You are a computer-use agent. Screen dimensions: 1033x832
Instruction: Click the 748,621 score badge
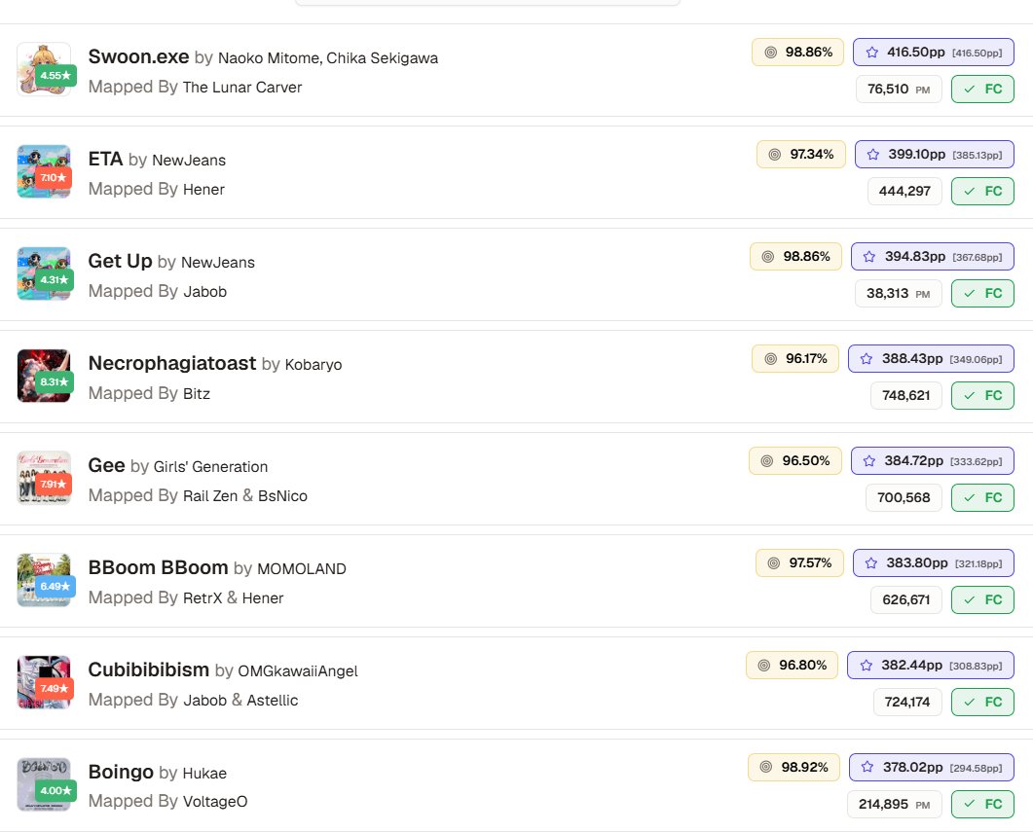[905, 396]
